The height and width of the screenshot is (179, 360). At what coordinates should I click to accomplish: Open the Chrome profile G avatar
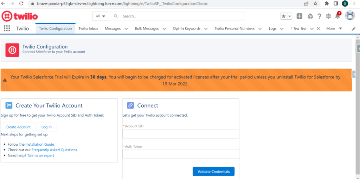[345, 4]
